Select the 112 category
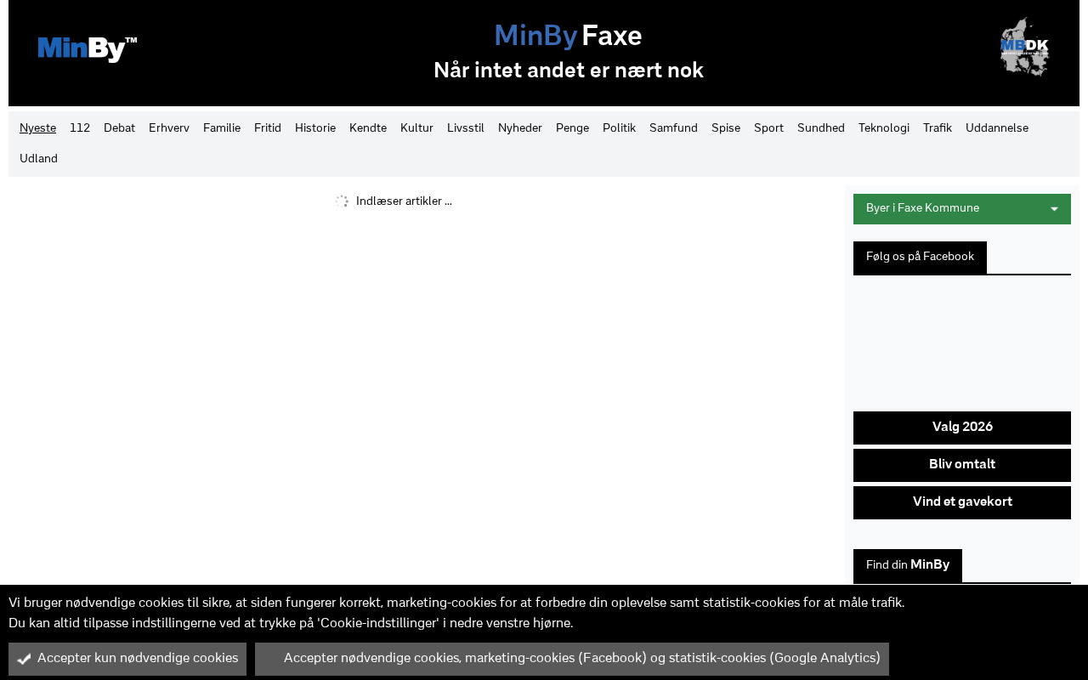 (80, 128)
